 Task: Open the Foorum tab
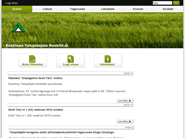click(x=138, y=9)
